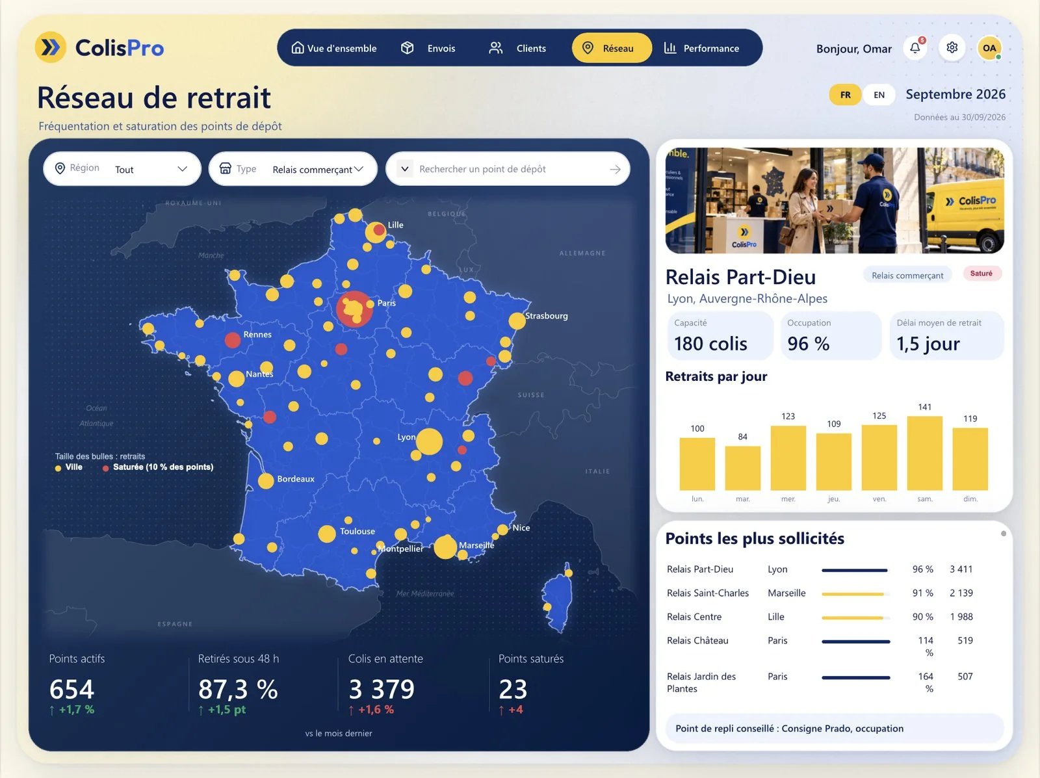Toggle the Saturée legend item
The image size is (1040, 778).
coord(158,467)
